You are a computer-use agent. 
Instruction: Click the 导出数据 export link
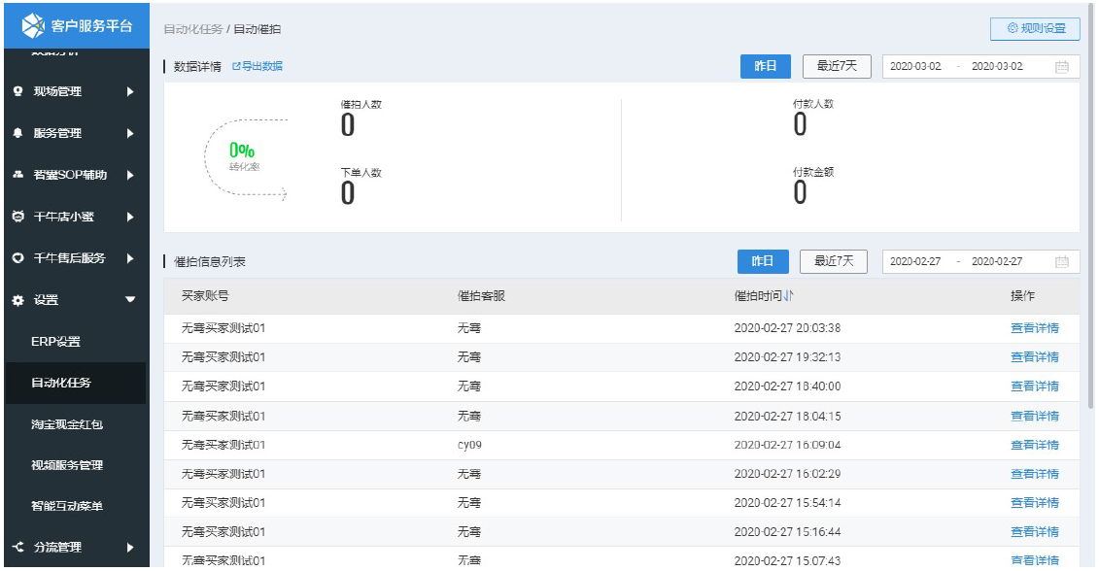(x=258, y=67)
